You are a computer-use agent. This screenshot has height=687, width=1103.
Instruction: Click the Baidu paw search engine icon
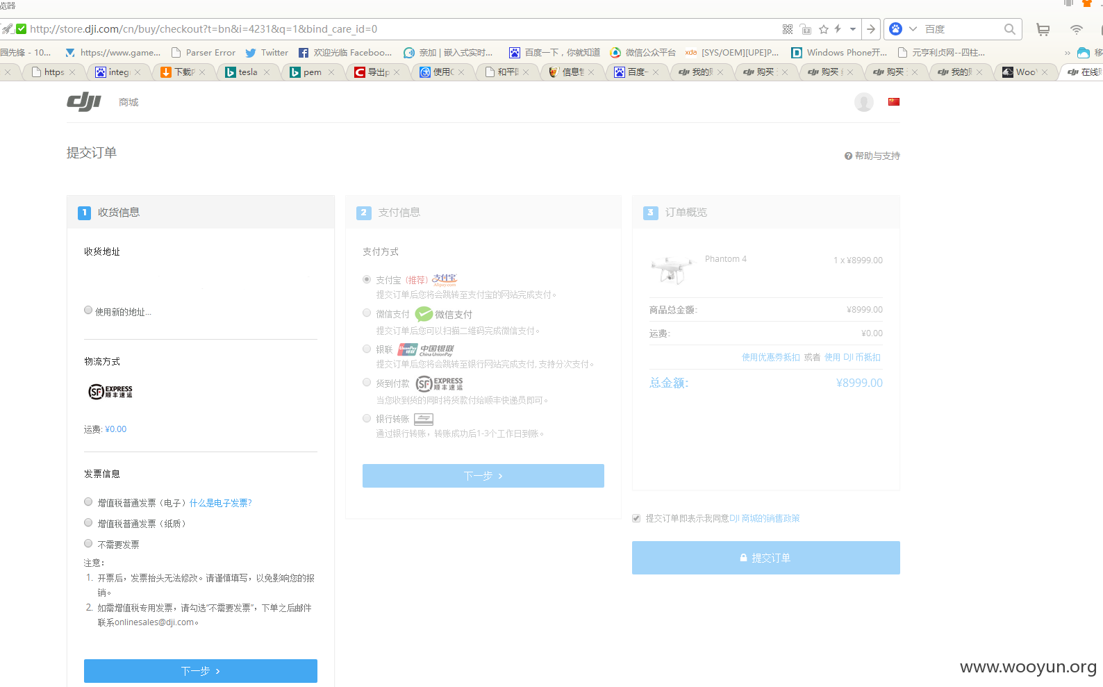[896, 29]
